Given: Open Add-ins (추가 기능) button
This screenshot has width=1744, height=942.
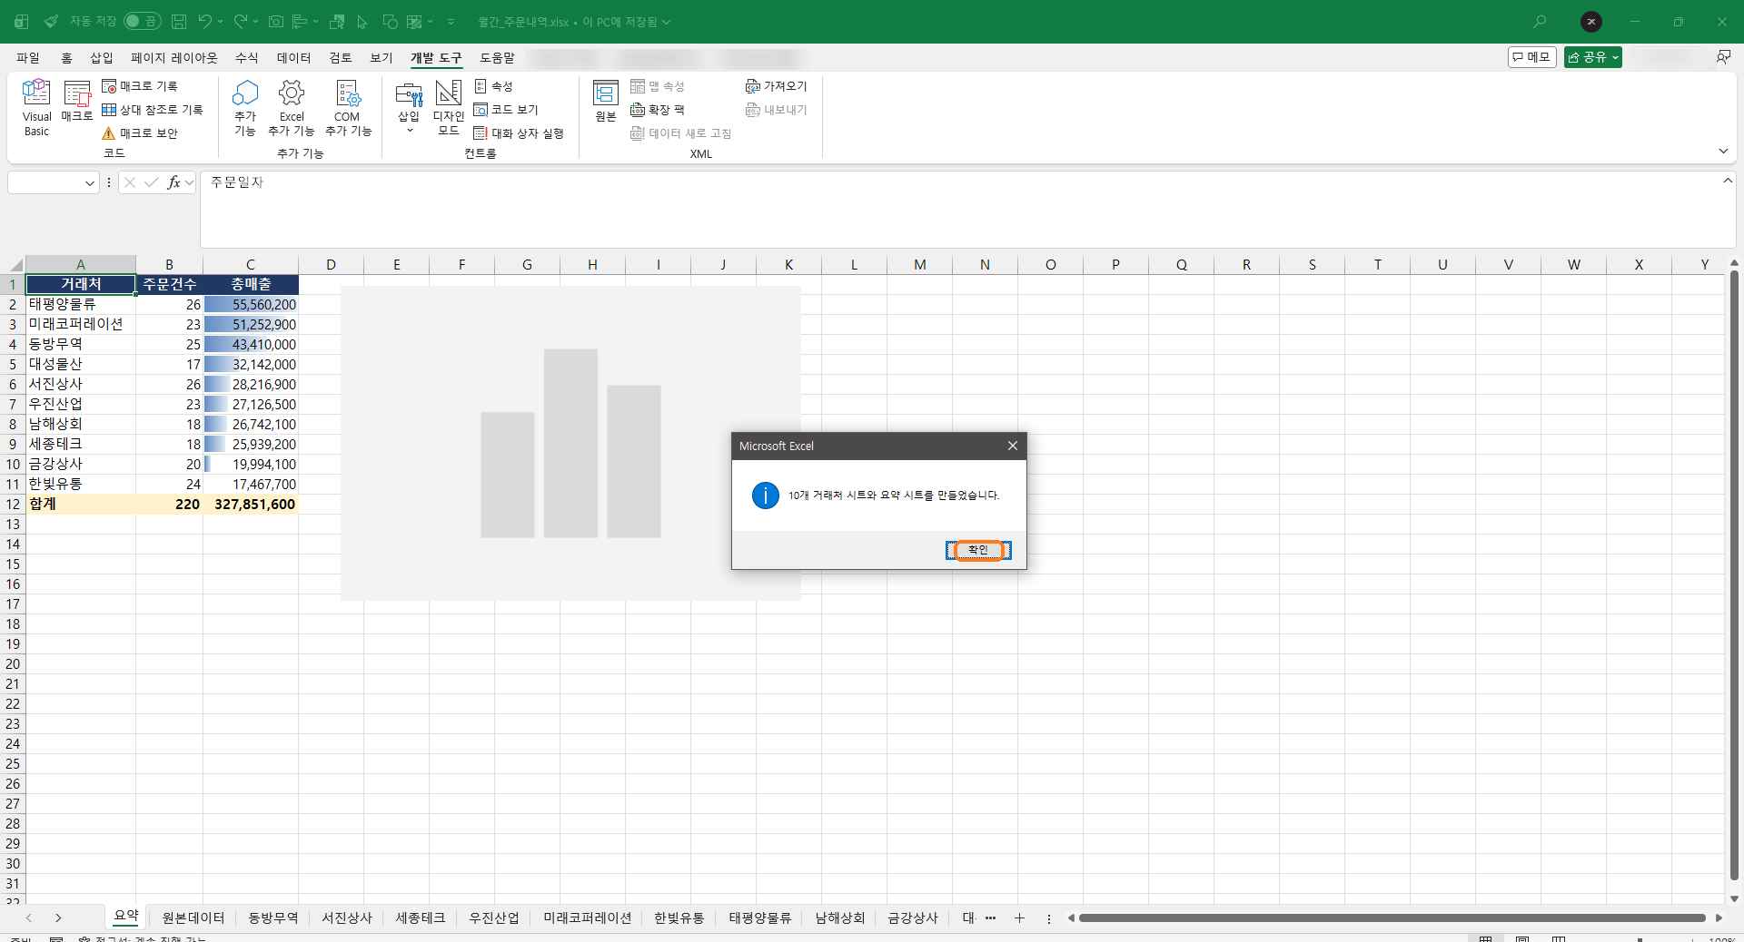Looking at the screenshot, I should coord(245,107).
